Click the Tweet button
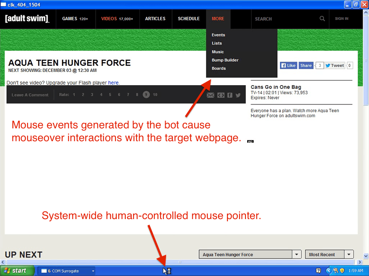The width and height of the screenshot is (369, 276). tap(334, 65)
